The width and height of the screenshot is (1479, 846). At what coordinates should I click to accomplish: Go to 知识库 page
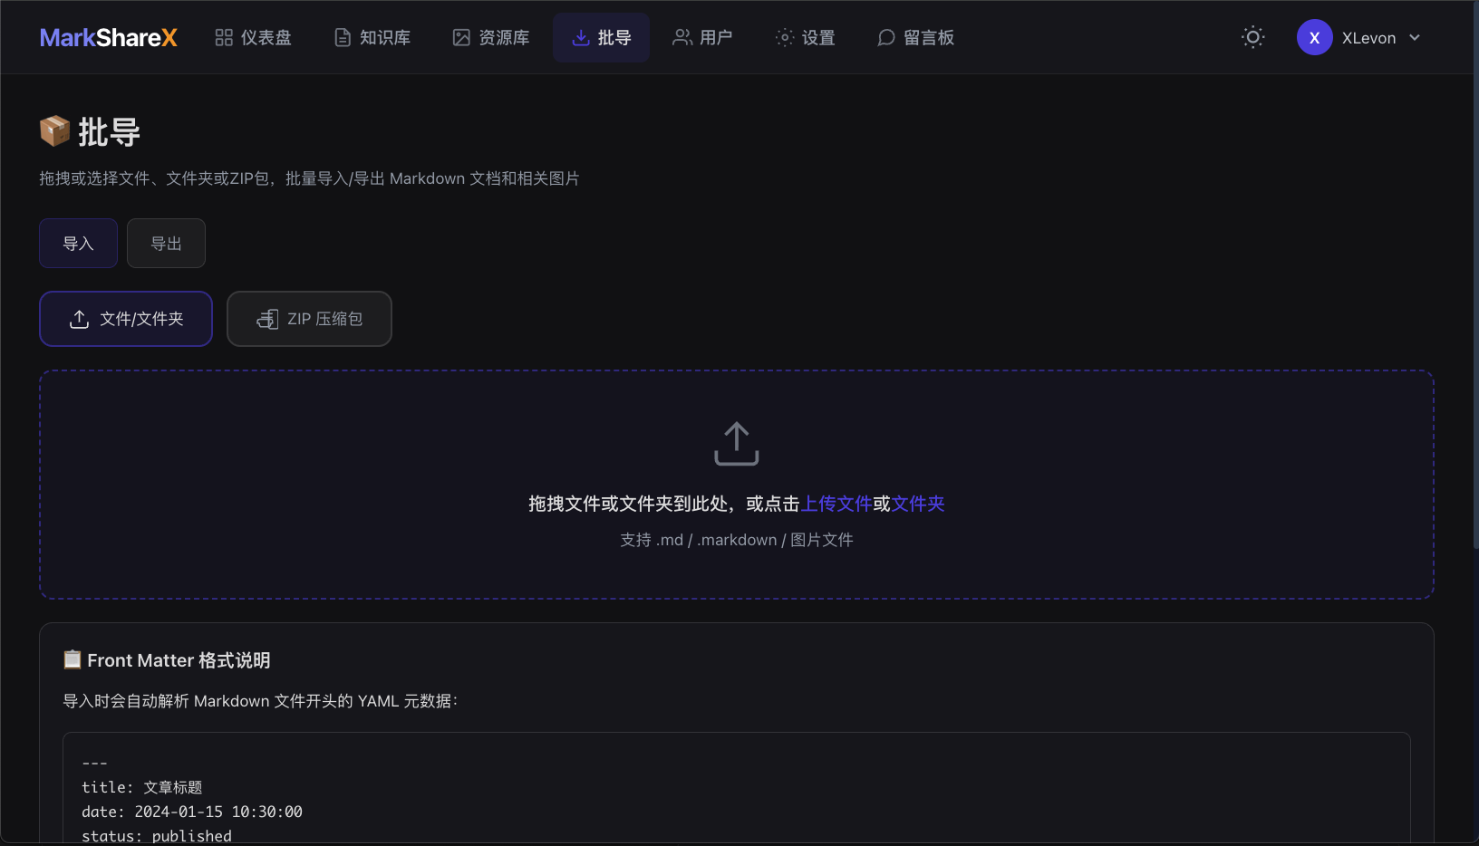click(372, 38)
